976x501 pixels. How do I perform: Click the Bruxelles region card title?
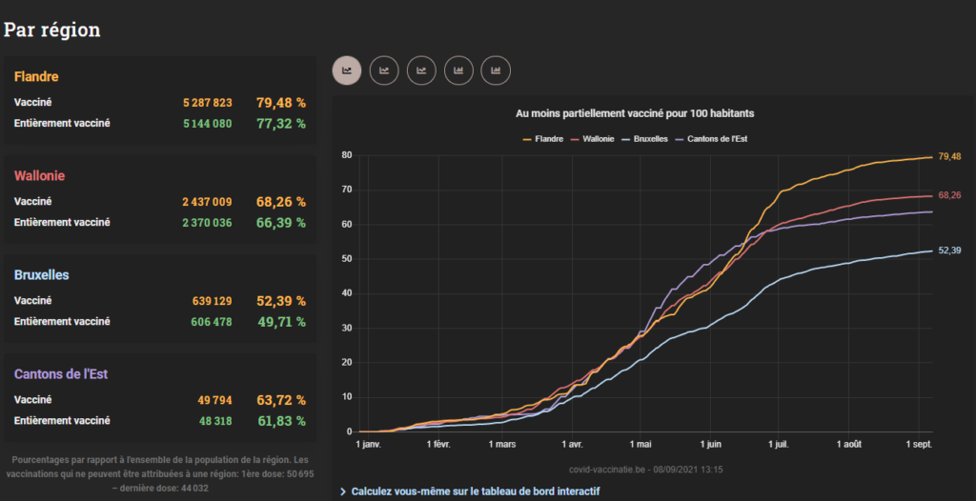[41, 275]
